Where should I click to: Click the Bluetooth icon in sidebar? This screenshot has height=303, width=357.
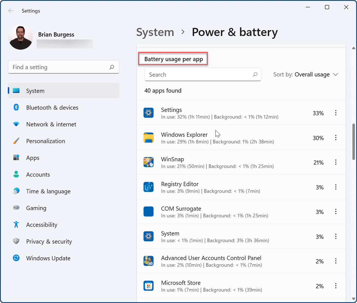pyautogui.click(x=16, y=107)
